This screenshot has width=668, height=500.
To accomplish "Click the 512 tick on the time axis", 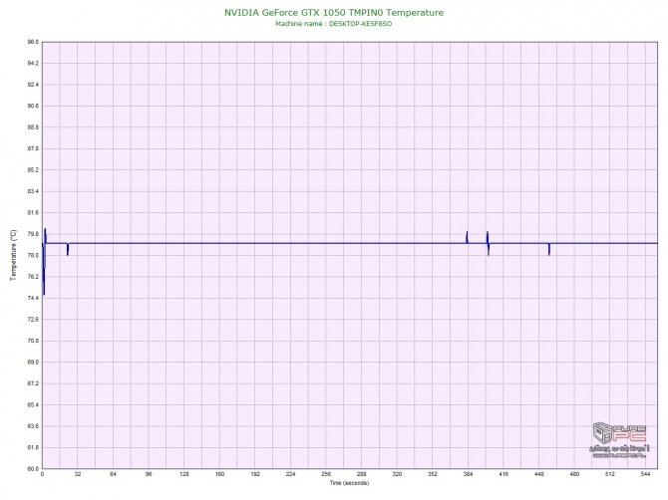I will (x=610, y=474).
